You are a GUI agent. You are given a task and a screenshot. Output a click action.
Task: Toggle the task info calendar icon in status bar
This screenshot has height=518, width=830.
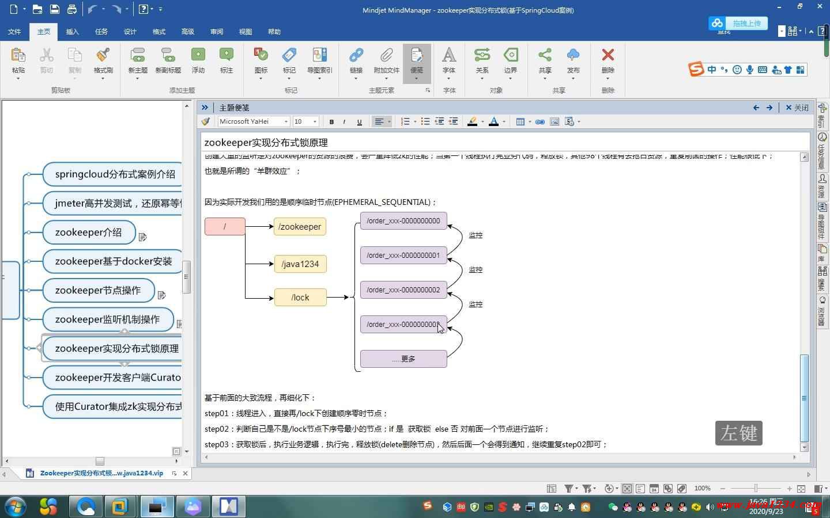pos(654,489)
